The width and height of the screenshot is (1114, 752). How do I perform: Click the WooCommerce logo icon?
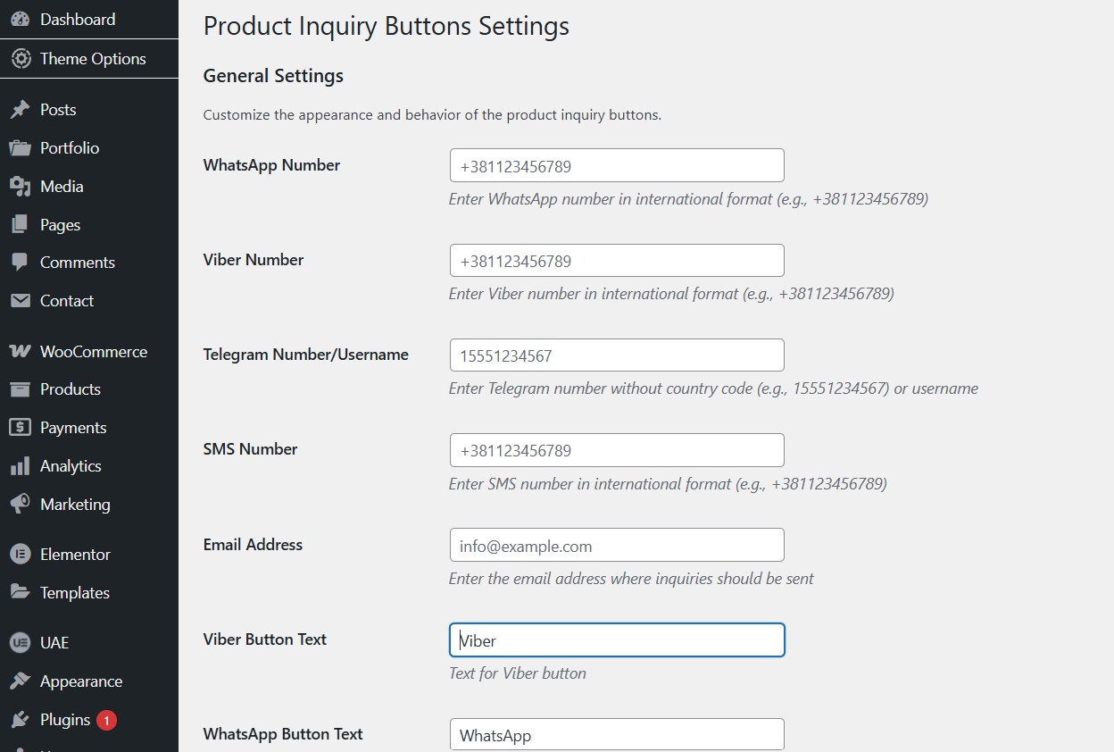(x=20, y=352)
